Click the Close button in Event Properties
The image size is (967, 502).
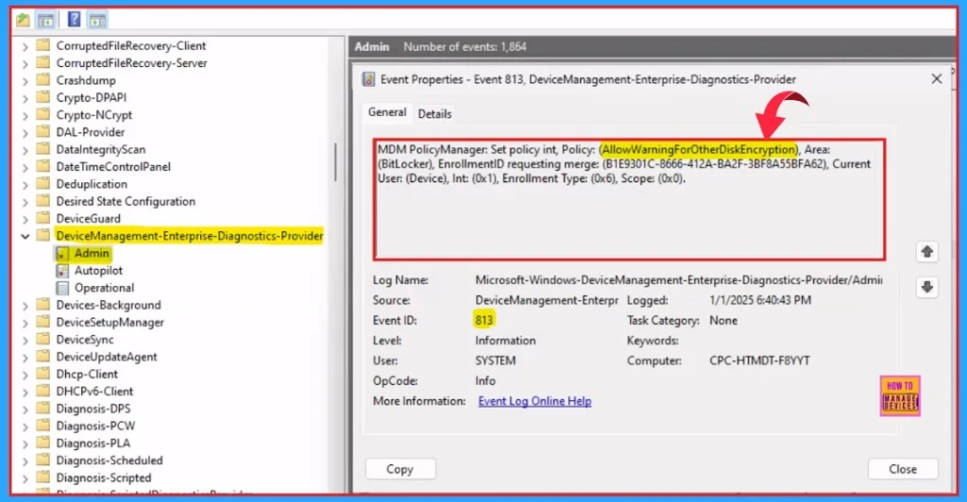pyautogui.click(x=903, y=469)
